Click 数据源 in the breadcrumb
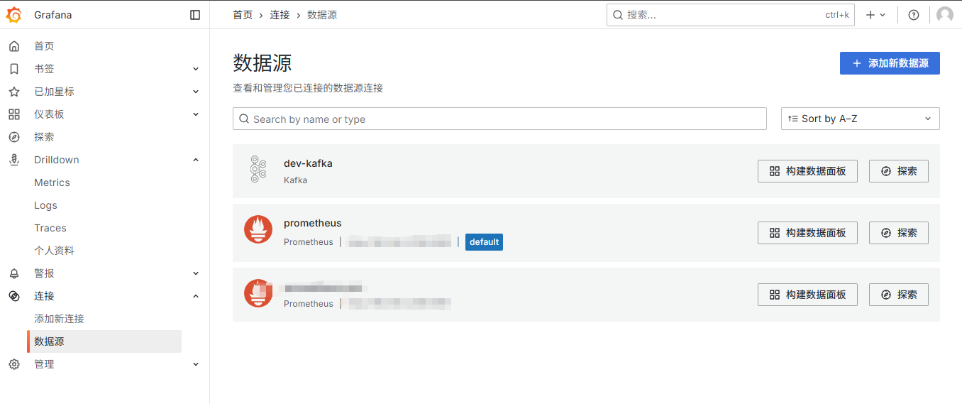962x404 pixels. tap(322, 15)
